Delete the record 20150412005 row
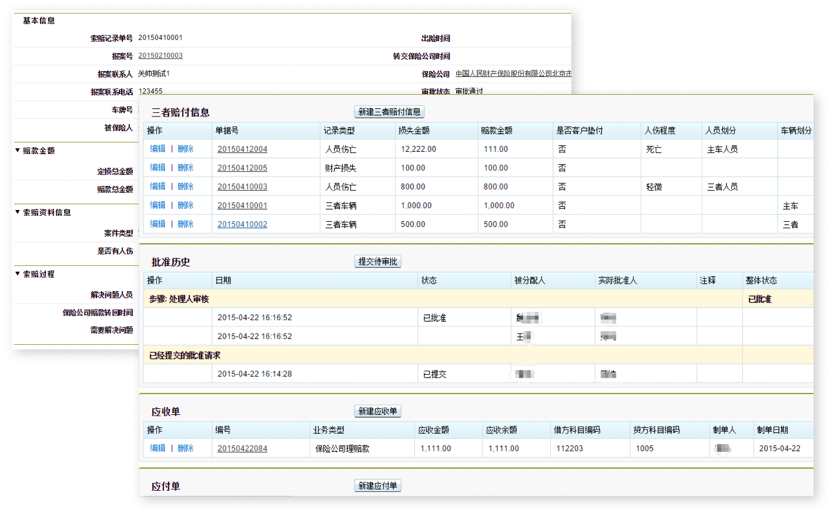Image resolution: width=830 pixels, height=513 pixels. (x=186, y=168)
